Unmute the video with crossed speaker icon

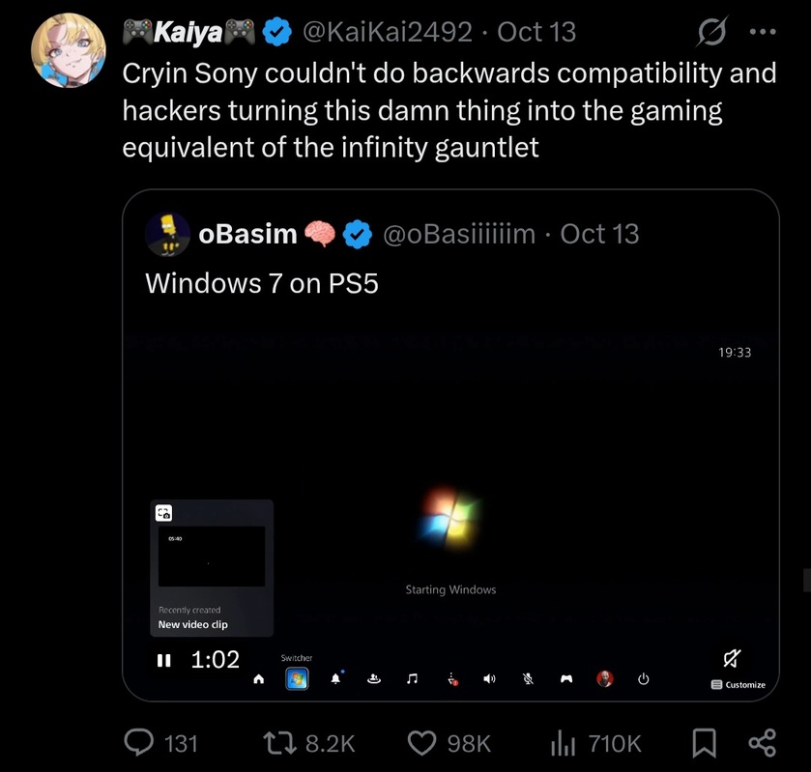(732, 658)
